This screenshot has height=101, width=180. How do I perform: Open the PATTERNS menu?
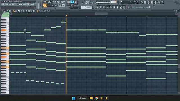tap(15, 4)
